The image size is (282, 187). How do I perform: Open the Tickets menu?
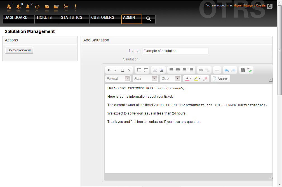pyautogui.click(x=44, y=18)
